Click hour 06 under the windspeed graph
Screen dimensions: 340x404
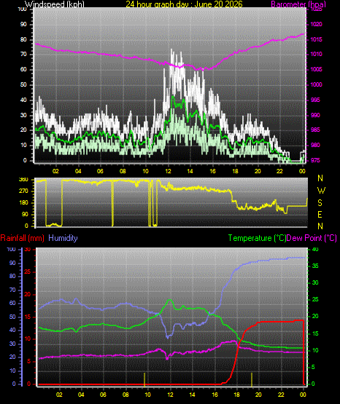[x=100, y=171]
